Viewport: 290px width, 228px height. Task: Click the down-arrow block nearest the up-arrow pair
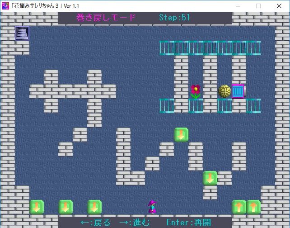pyautogui.click(x=210, y=178)
